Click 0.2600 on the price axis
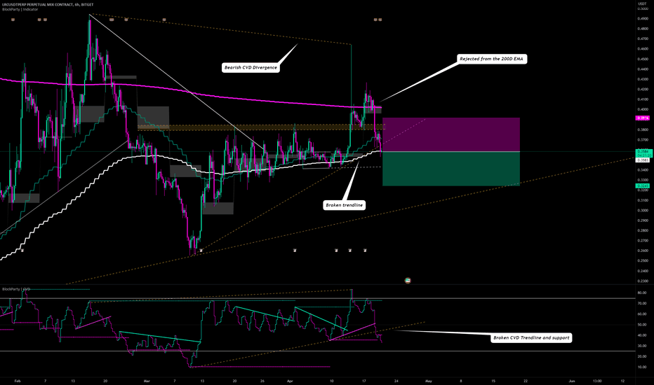 [x=643, y=251]
